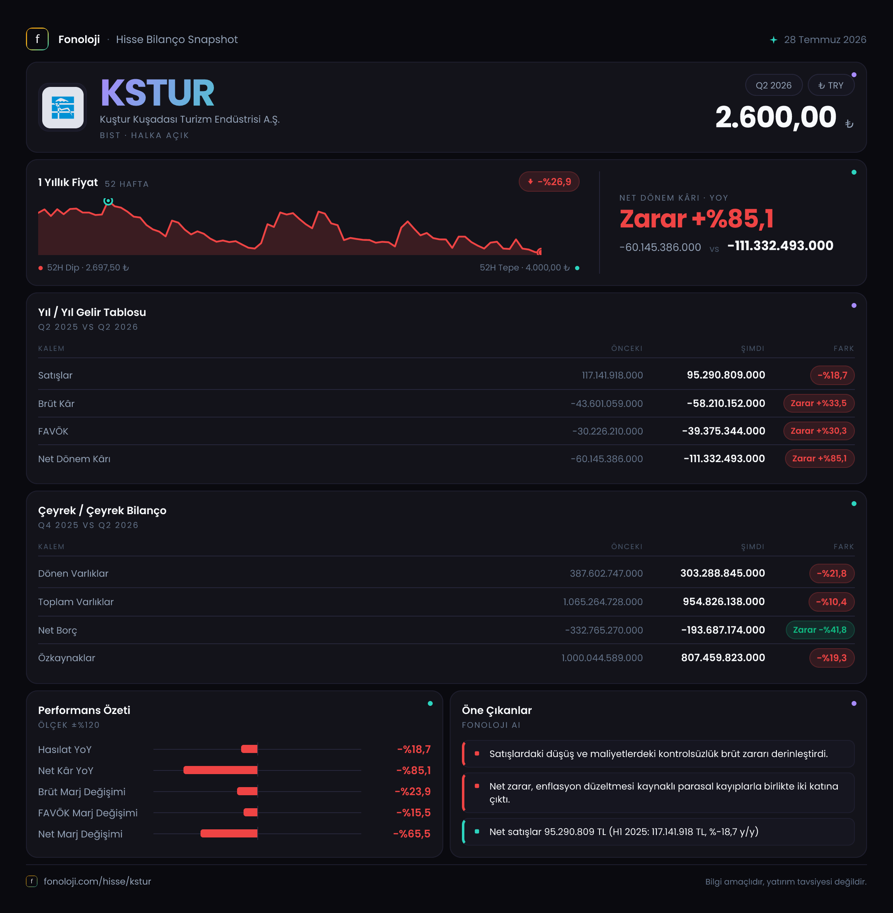
Task: Click the Net Dönem Kârı row label
Action: (74, 459)
